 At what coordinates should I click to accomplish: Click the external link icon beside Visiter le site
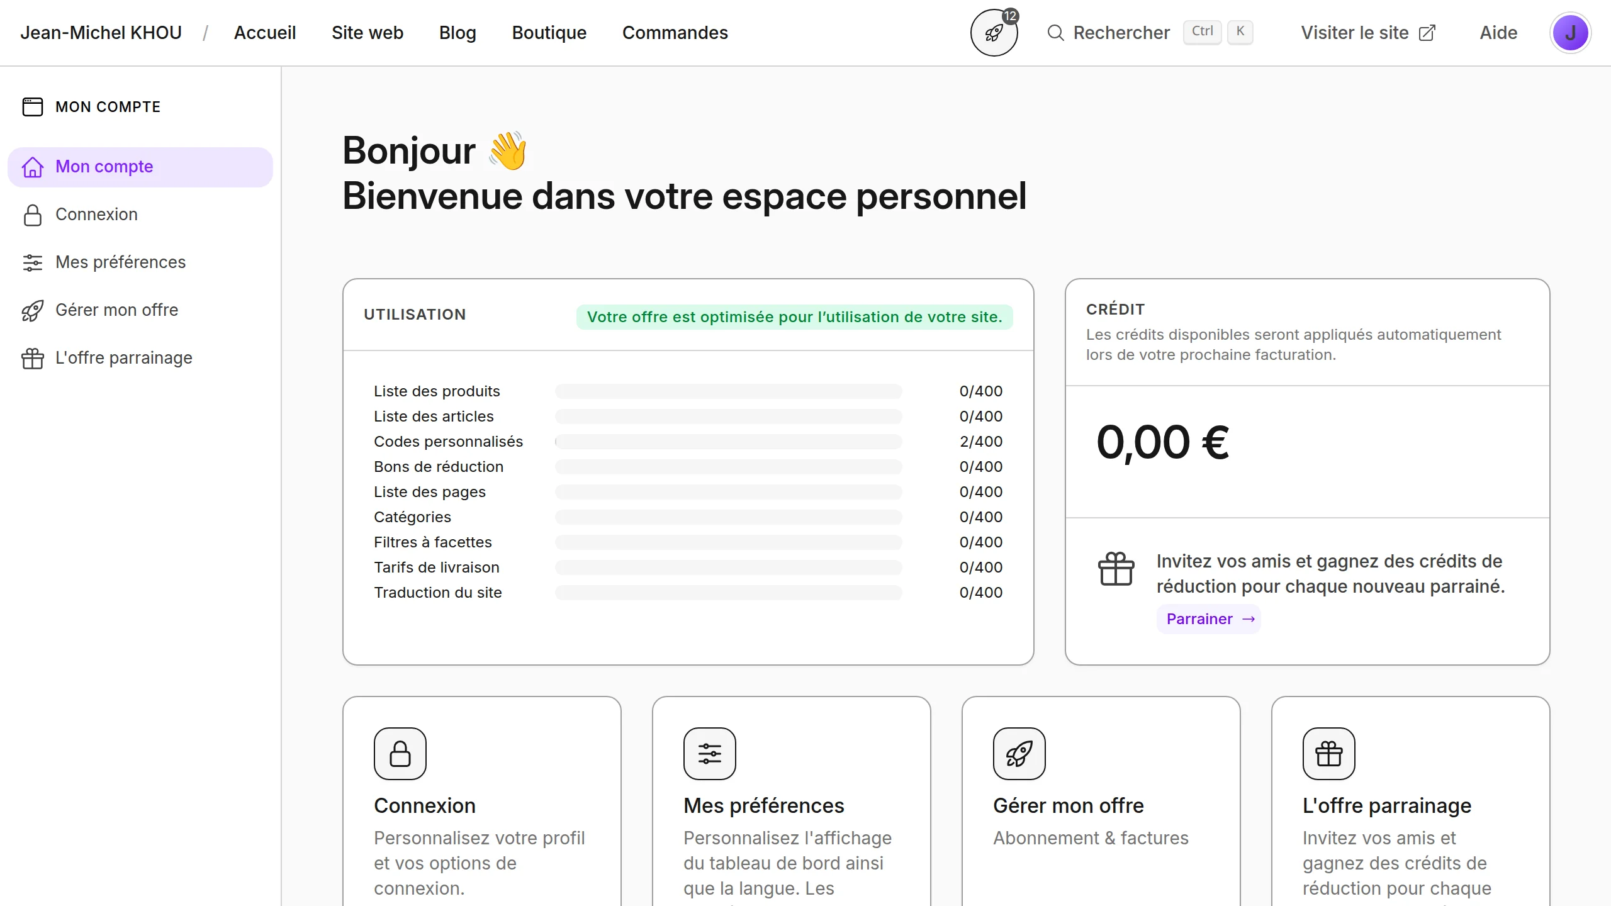click(x=1427, y=33)
